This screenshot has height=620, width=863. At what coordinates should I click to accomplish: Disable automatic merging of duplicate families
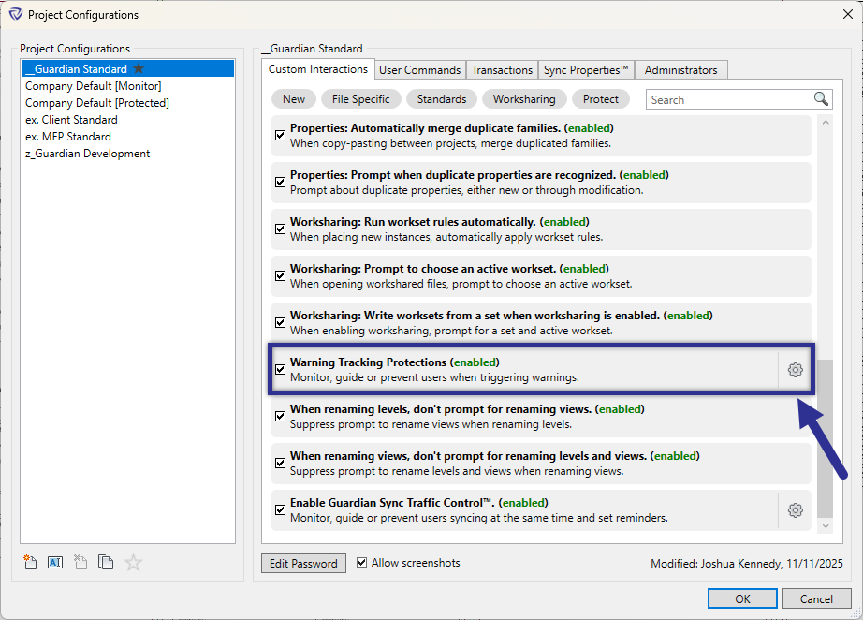point(280,135)
